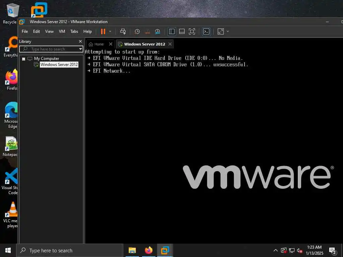
Task: Revert the VM to its previous snapshot
Action: pyautogui.click(x=148, y=31)
